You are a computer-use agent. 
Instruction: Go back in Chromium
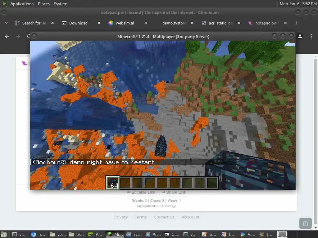7,36
